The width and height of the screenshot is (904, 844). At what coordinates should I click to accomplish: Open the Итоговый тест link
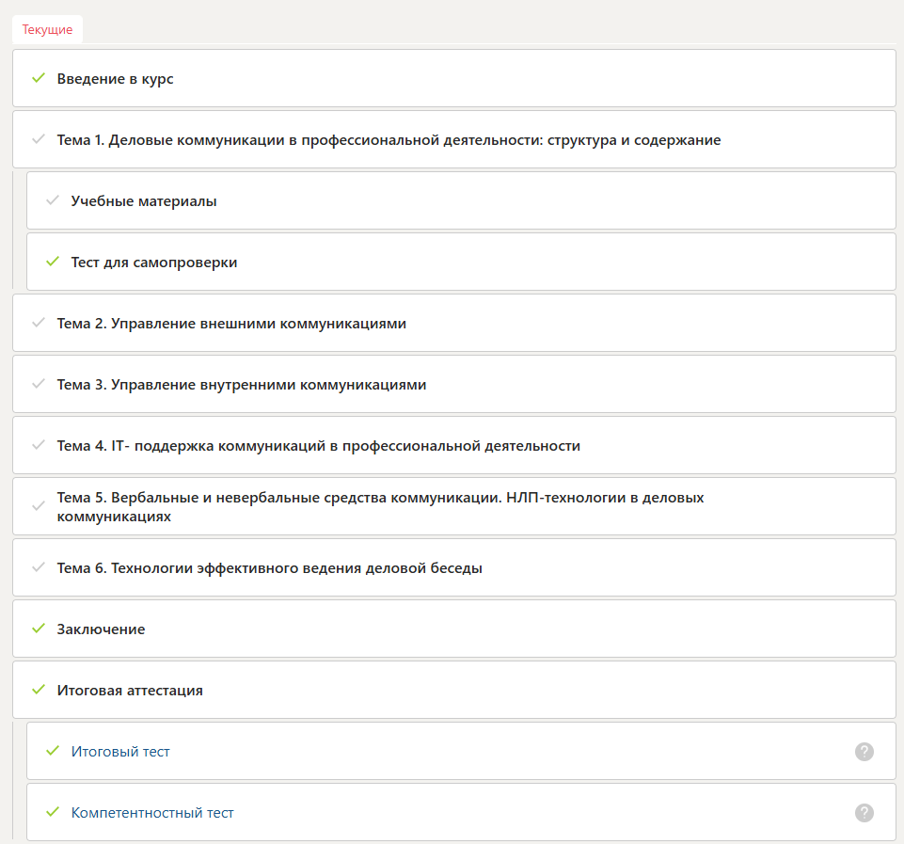(x=120, y=752)
